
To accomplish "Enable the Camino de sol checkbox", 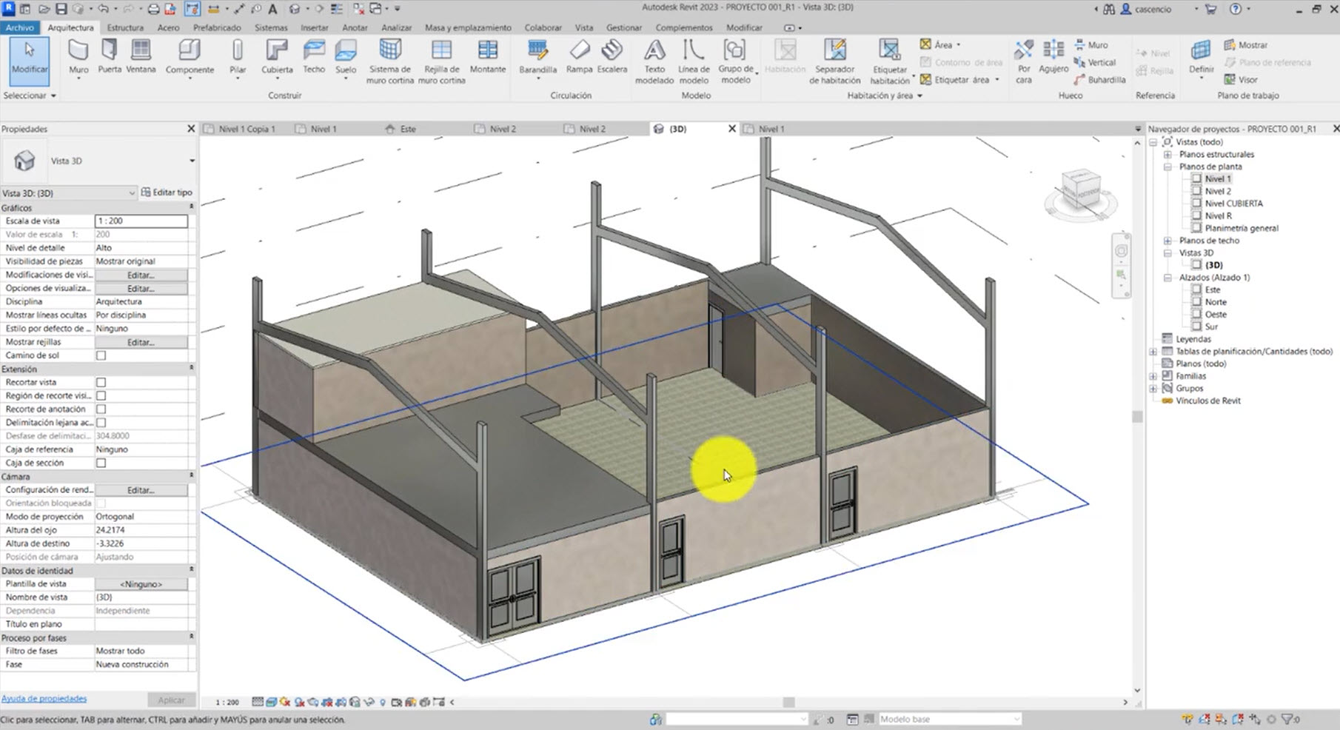I will 101,355.
